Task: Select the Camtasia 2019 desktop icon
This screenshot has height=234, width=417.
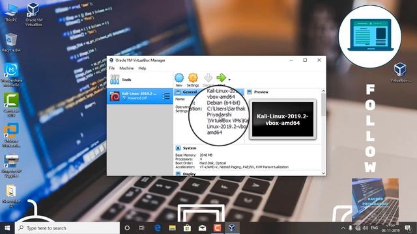Action: pos(11,105)
